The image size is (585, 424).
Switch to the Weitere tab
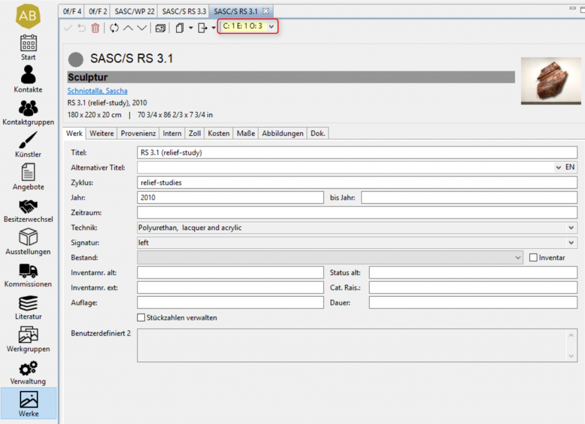(x=102, y=134)
